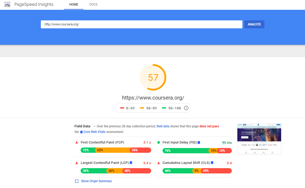Click the FCP red 26% segment
Image resolution: width=305 pixels, height=188 pixels.
(141, 150)
